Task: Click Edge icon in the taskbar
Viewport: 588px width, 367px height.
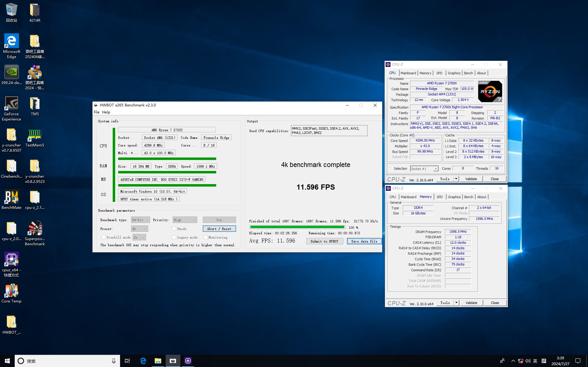Action: coord(143,361)
